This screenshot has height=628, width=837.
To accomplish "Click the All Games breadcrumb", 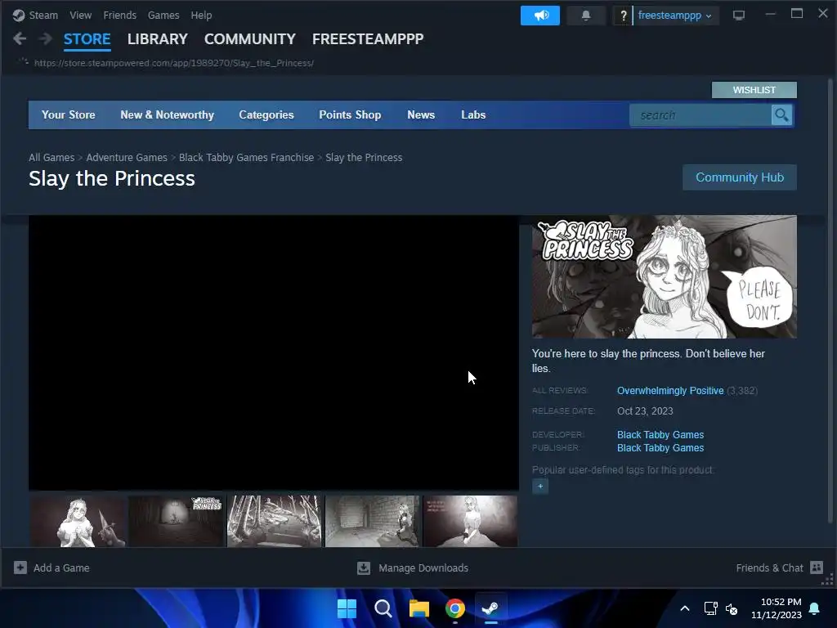I will click(x=51, y=158).
